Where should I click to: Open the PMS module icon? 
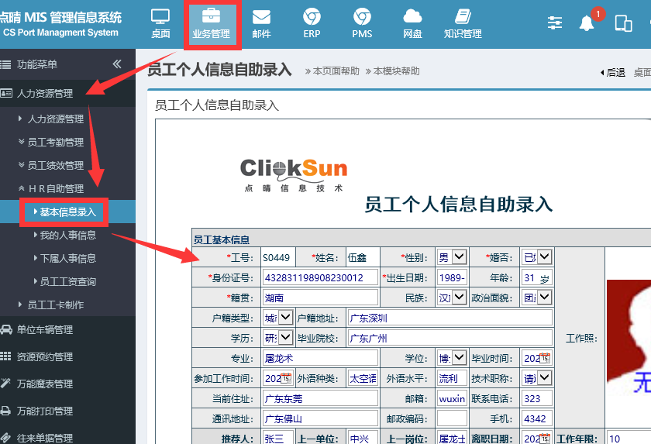[362, 22]
